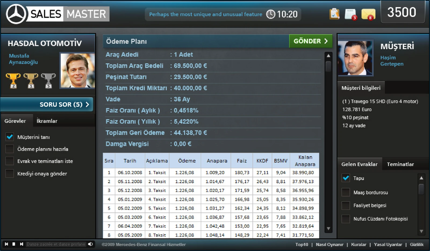Click the documents list scrollbar thumb
Image resolution: width=430 pixels, height=251 pixels.
pyautogui.click(x=421, y=189)
